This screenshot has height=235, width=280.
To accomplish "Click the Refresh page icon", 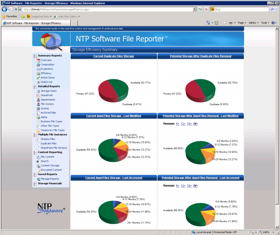I will (x=200, y=9).
